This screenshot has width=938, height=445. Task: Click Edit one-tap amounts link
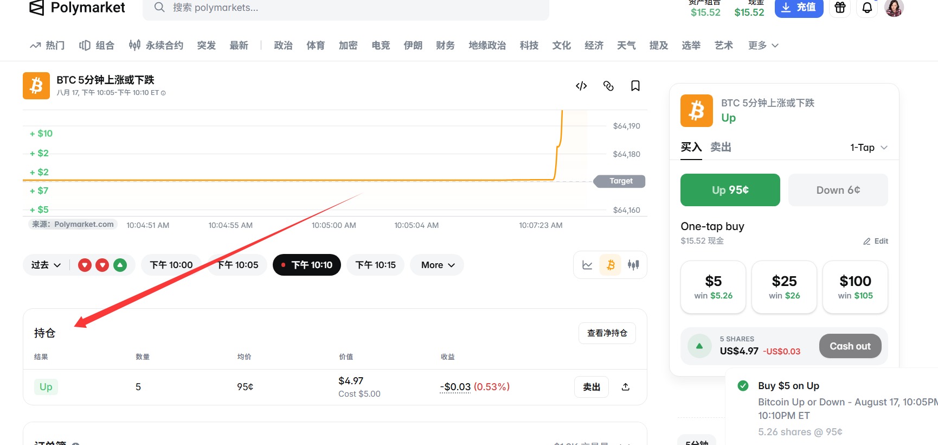point(876,241)
